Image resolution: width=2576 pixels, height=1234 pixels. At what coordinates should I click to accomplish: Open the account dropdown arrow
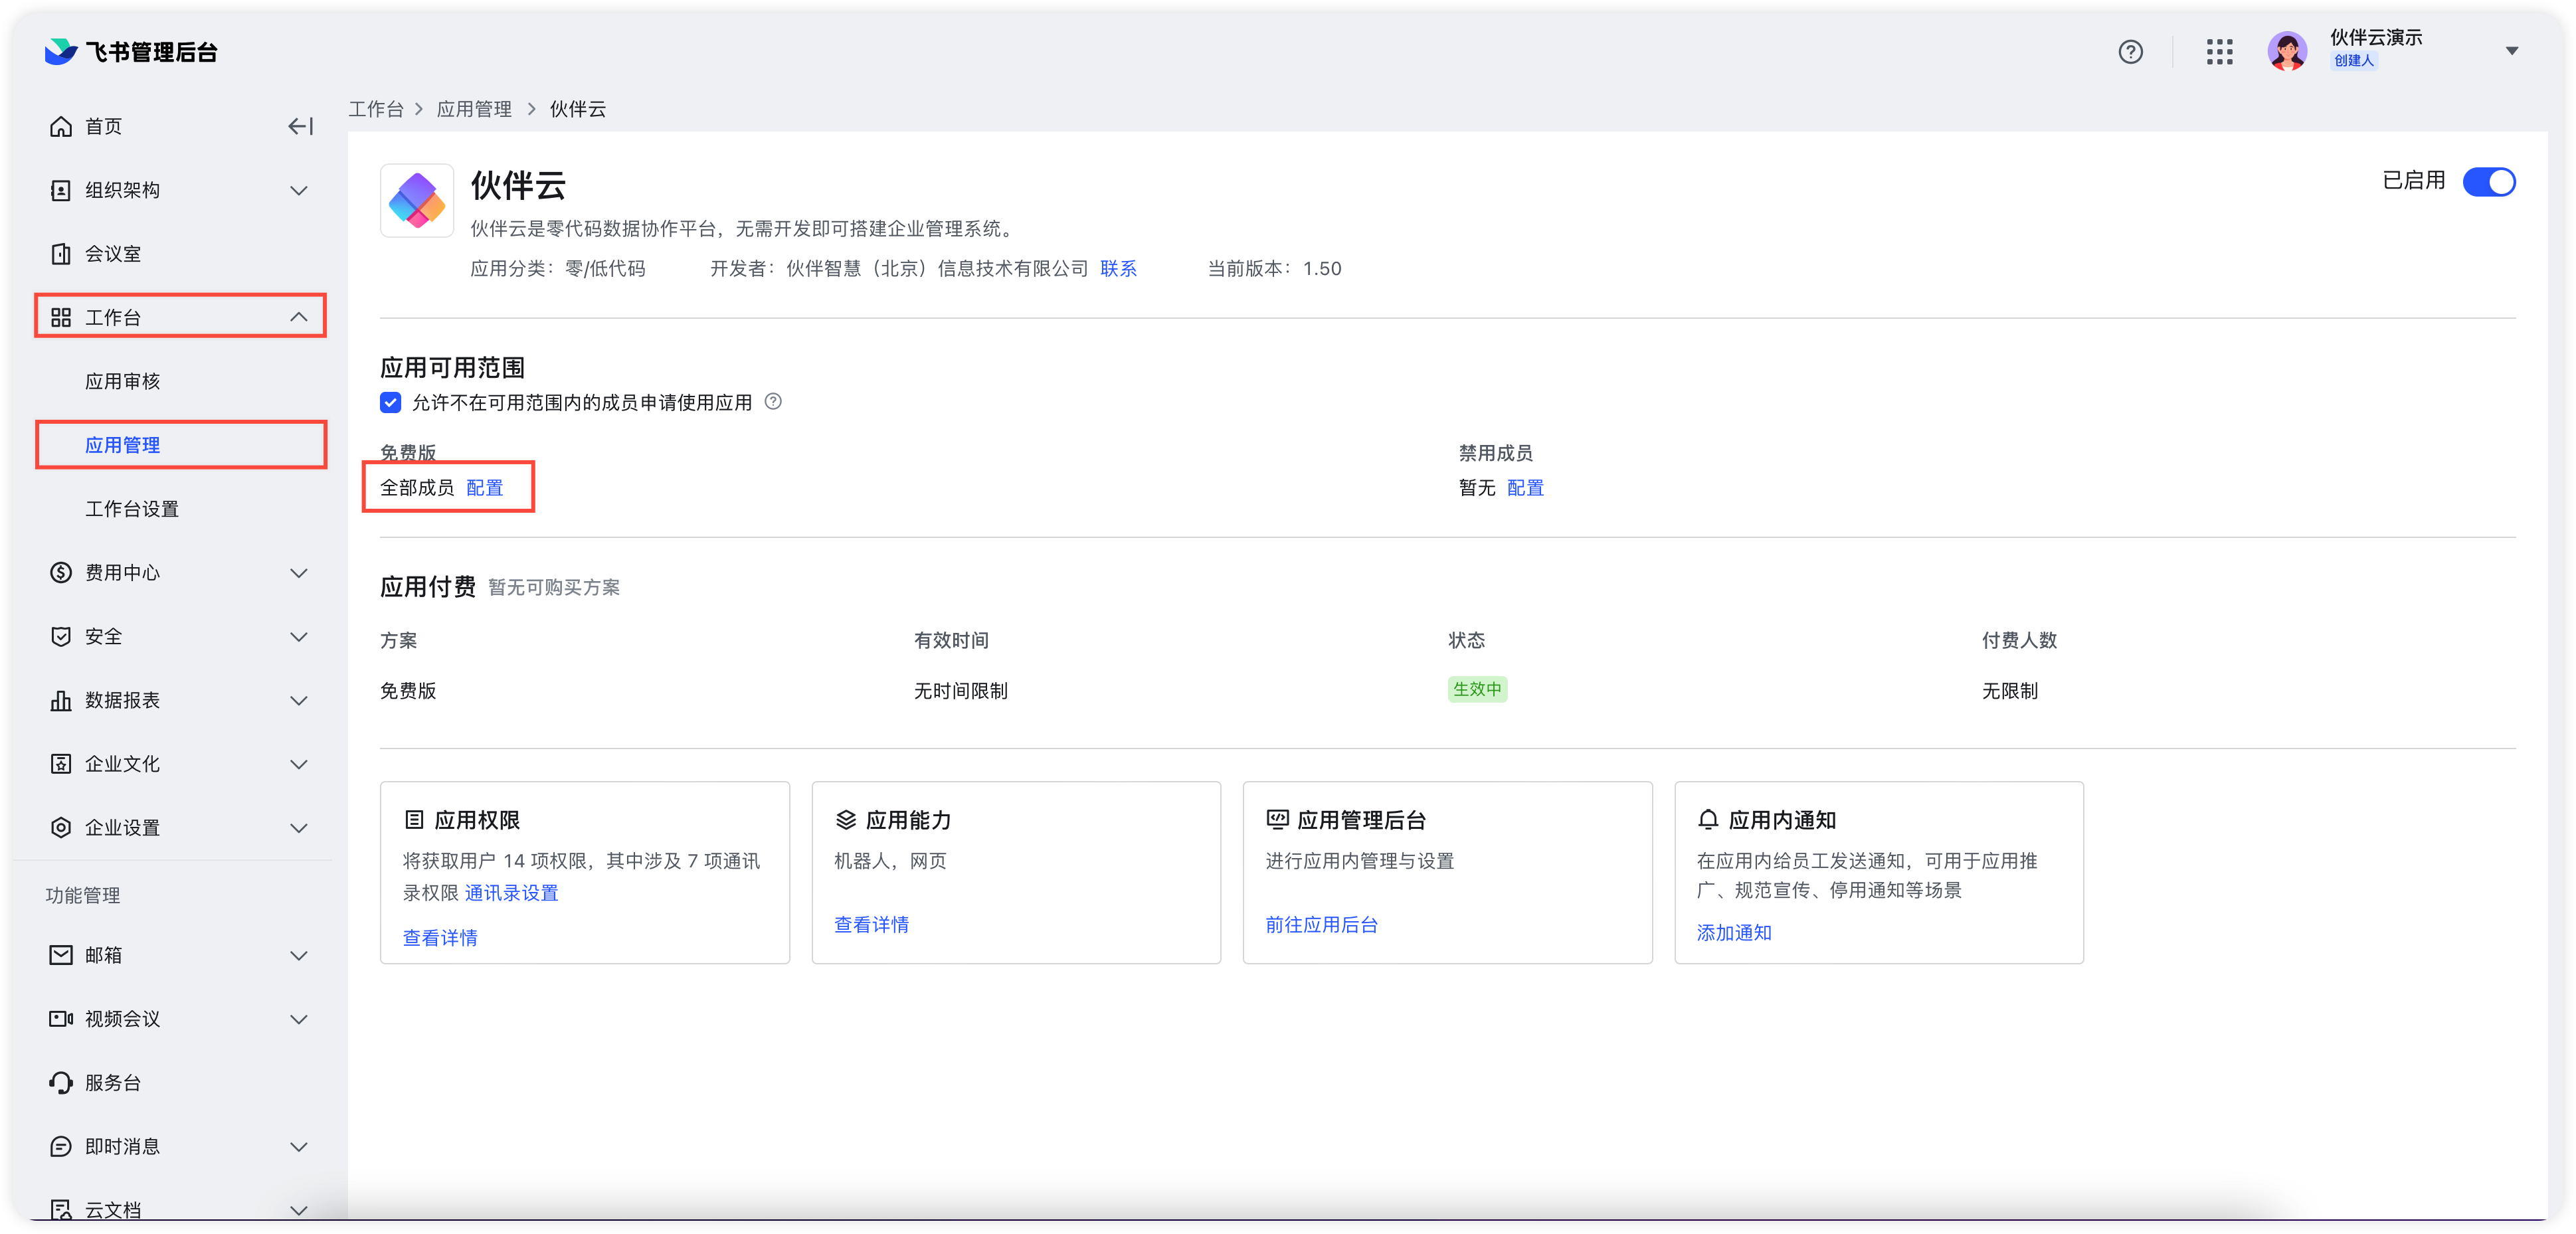click(2511, 51)
